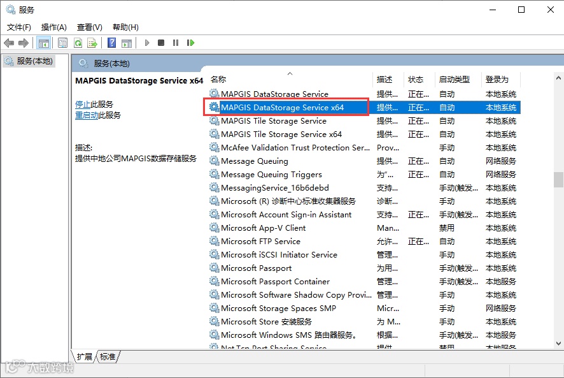The width and height of the screenshot is (564, 378).
Task: Open the Help question mark icon
Action: (112, 43)
